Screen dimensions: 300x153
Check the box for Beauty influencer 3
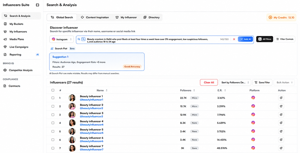pos(53,115)
